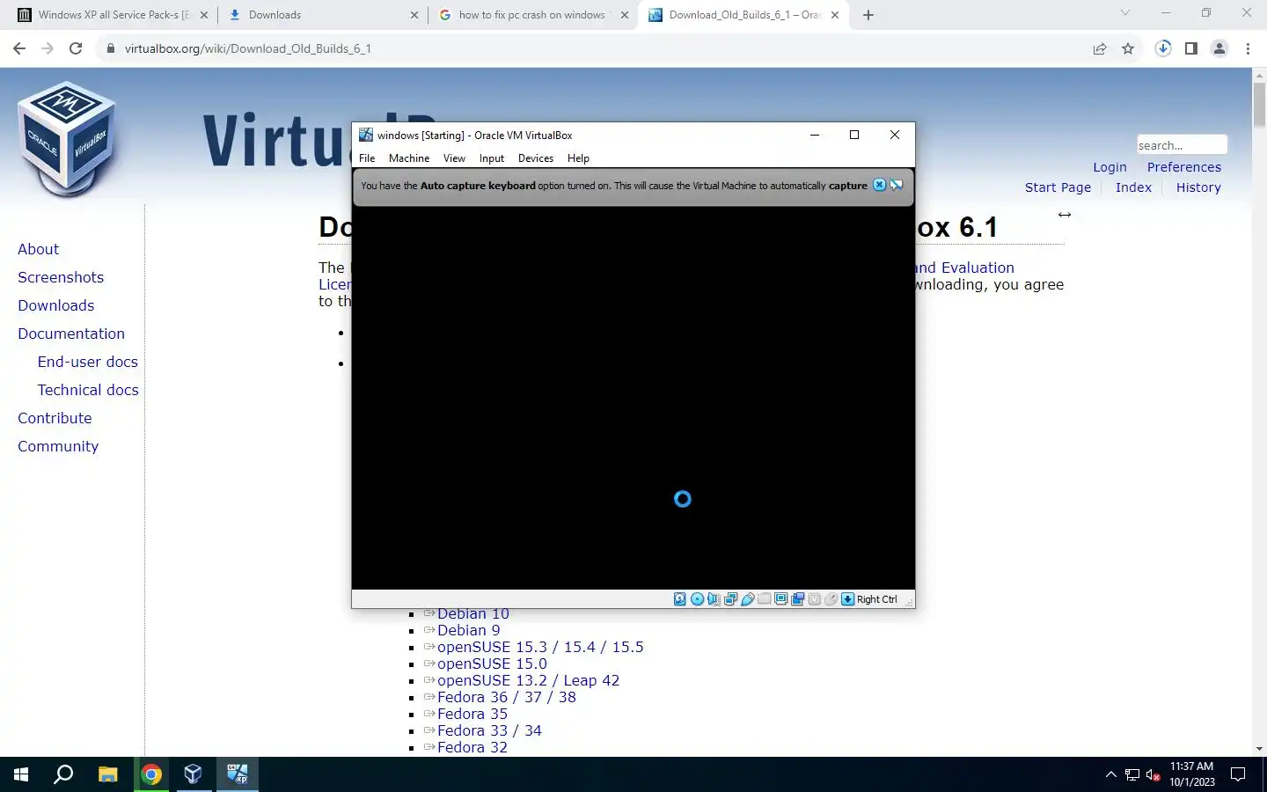Open Technical docs sidebar link
The image size is (1267, 792).
tap(88, 390)
